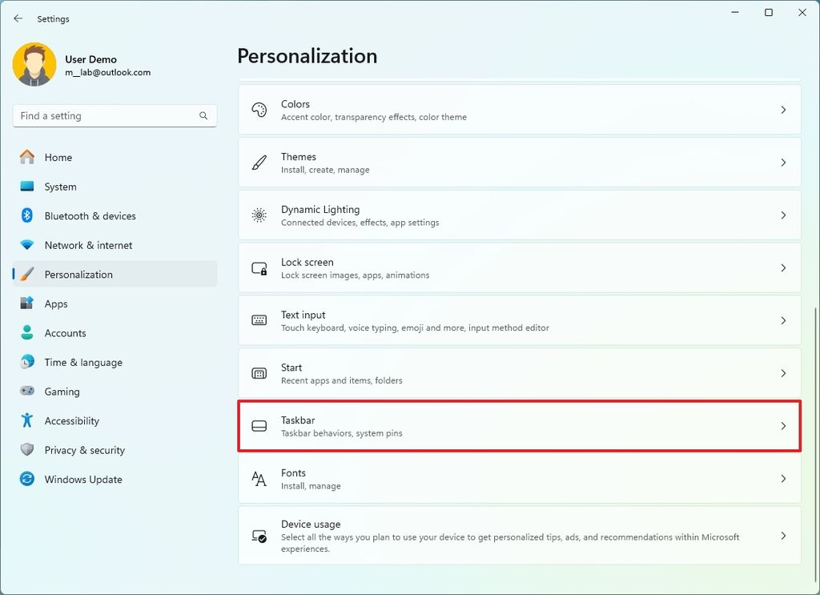Open Taskbar settings via its chevron
The height and width of the screenshot is (595, 820).
pos(783,426)
